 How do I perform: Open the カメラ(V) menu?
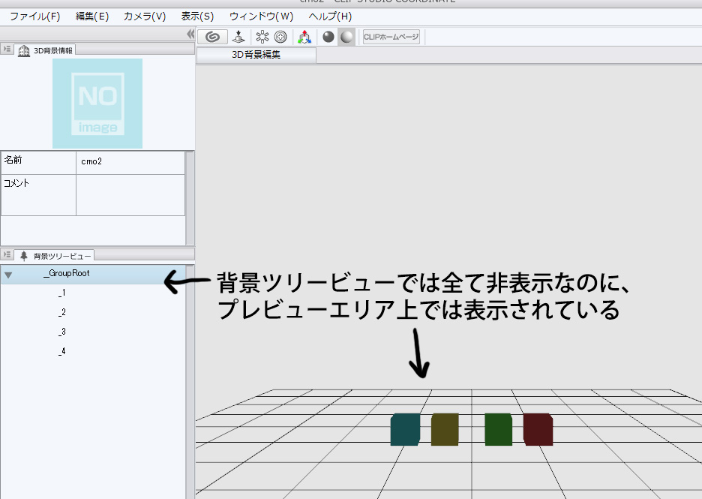[x=144, y=16]
